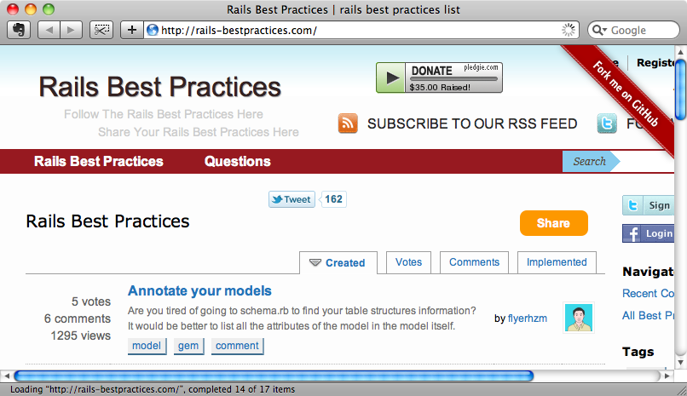The height and width of the screenshot is (396, 687).
Task: Add bookmark with the plus button
Action: pos(132,30)
